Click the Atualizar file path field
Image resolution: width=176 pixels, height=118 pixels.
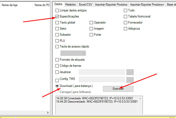(102, 72)
